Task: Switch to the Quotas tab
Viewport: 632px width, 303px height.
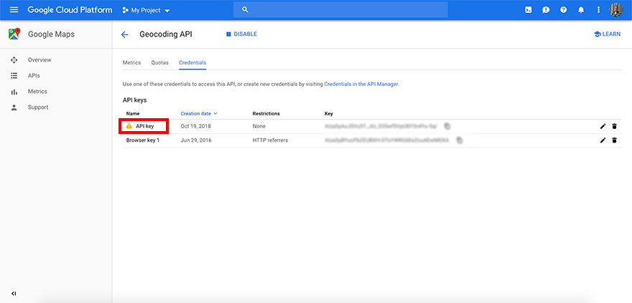Action: pos(159,62)
